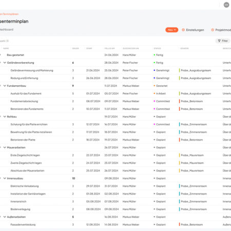Open Schalung für die Platte errichten task
This screenshot has height=231, width=231.
pyautogui.click(x=29, y=124)
